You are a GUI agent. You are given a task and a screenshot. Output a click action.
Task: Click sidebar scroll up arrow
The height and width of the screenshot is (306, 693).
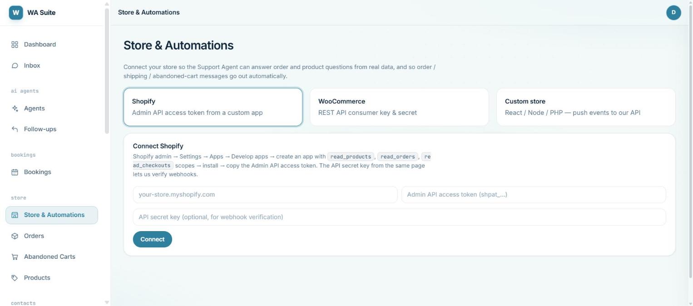[107, 4]
